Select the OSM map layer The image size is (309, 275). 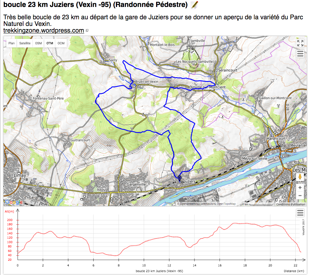(x=38, y=43)
